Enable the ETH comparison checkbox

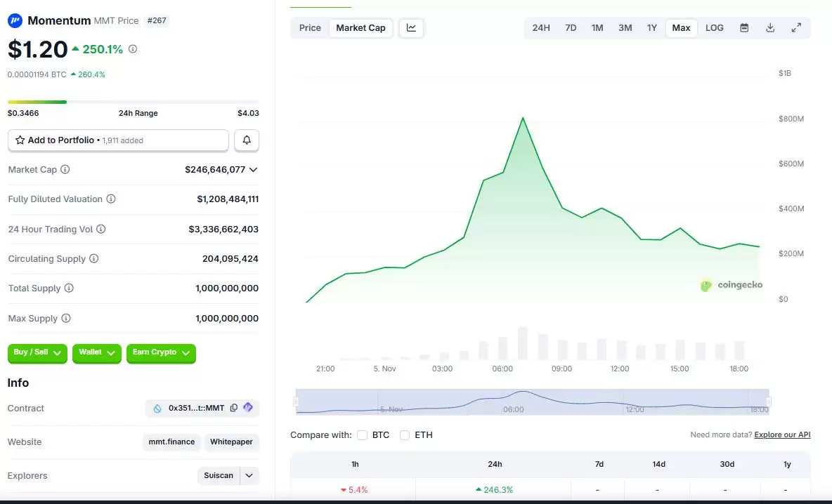tap(404, 435)
